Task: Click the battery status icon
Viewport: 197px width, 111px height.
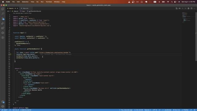Action: pos(163,2)
